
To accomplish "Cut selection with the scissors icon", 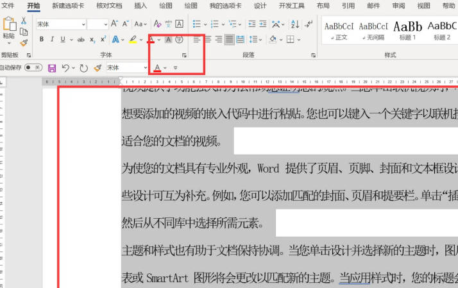I will click(24, 21).
